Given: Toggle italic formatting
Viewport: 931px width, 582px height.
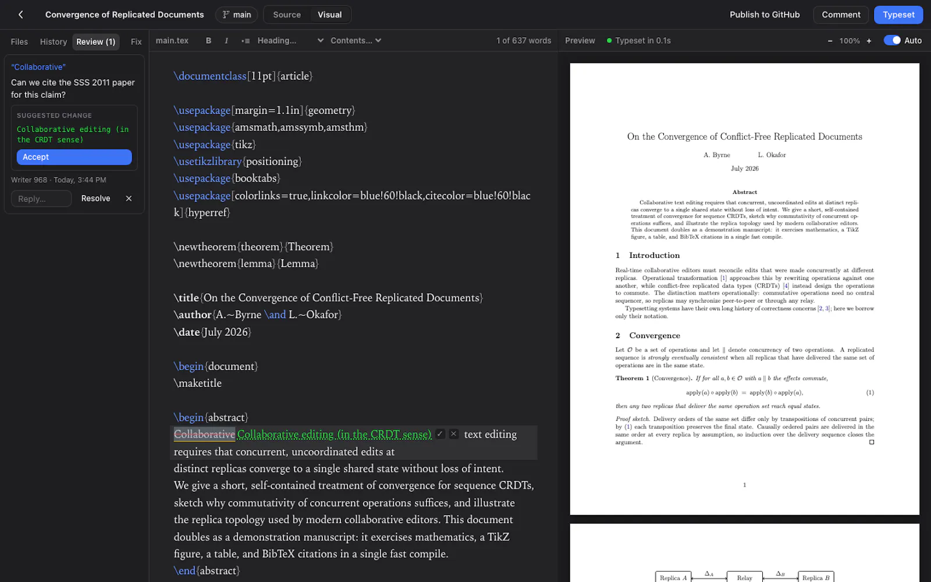Looking at the screenshot, I should pyautogui.click(x=226, y=41).
